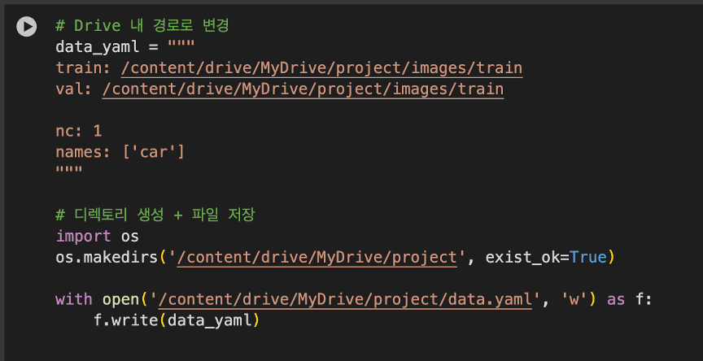Click the True value in makedirs

(x=587, y=258)
